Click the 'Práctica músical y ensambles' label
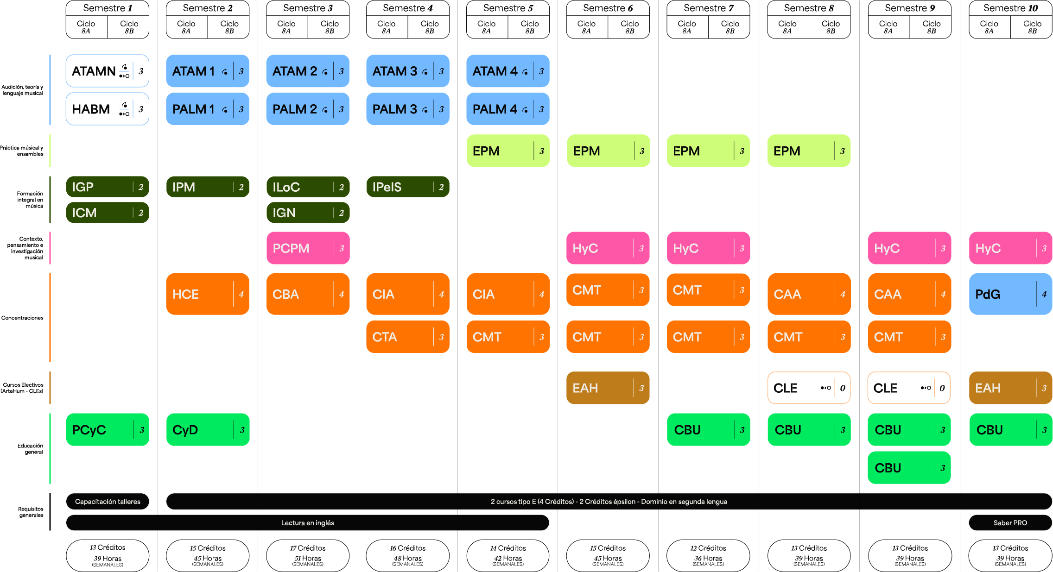 (22, 151)
